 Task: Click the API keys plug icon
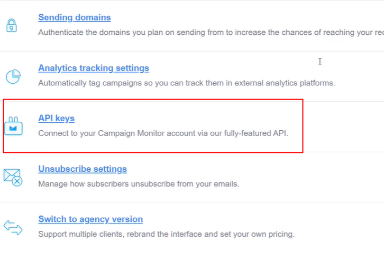click(x=13, y=126)
